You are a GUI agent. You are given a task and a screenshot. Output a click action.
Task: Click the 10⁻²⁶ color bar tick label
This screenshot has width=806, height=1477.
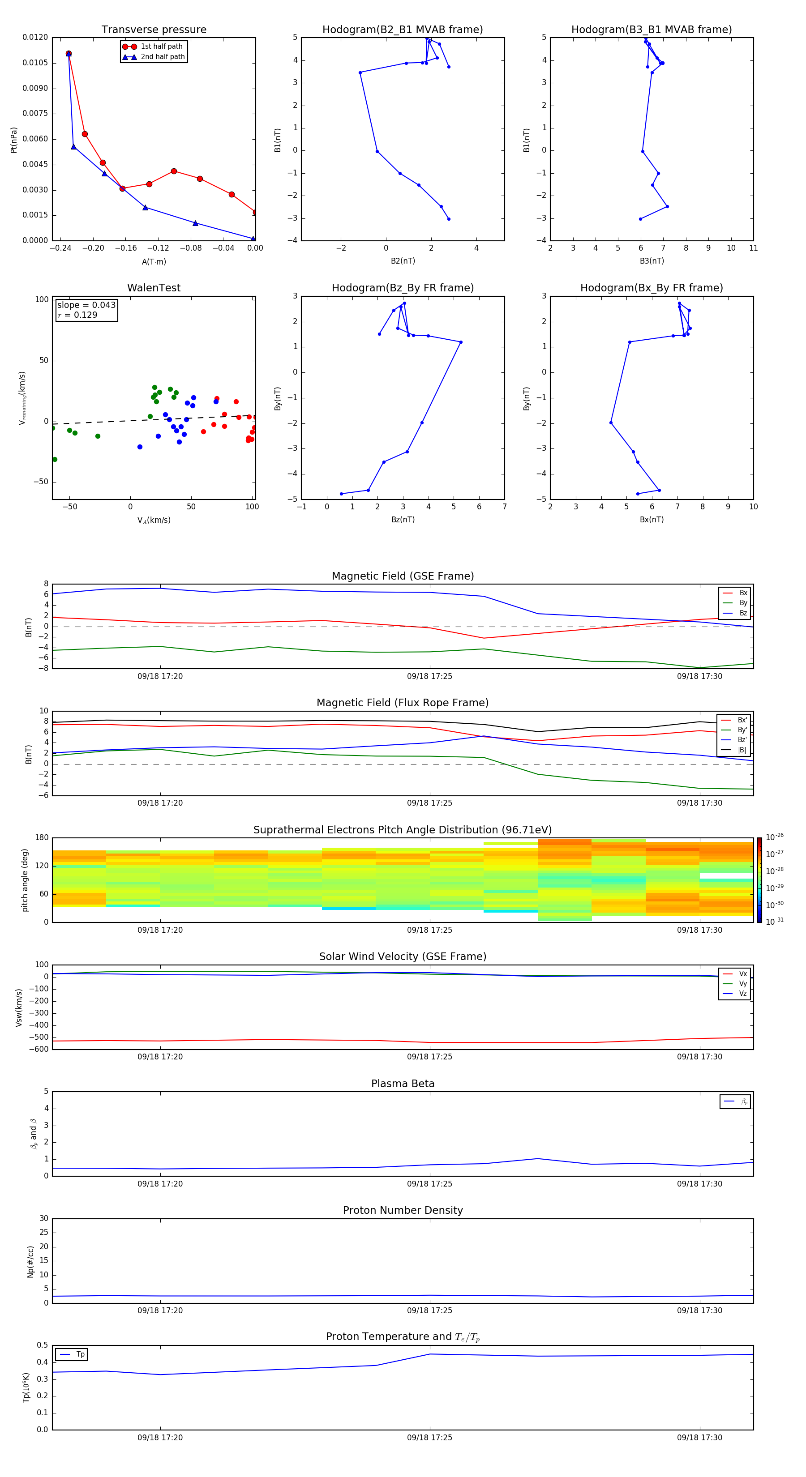pos(775,838)
